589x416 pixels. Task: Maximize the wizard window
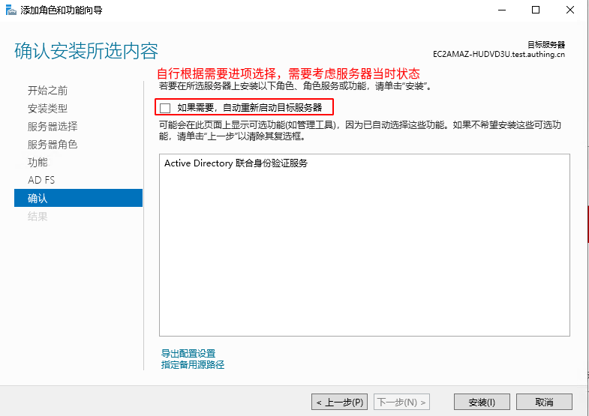[536, 10]
